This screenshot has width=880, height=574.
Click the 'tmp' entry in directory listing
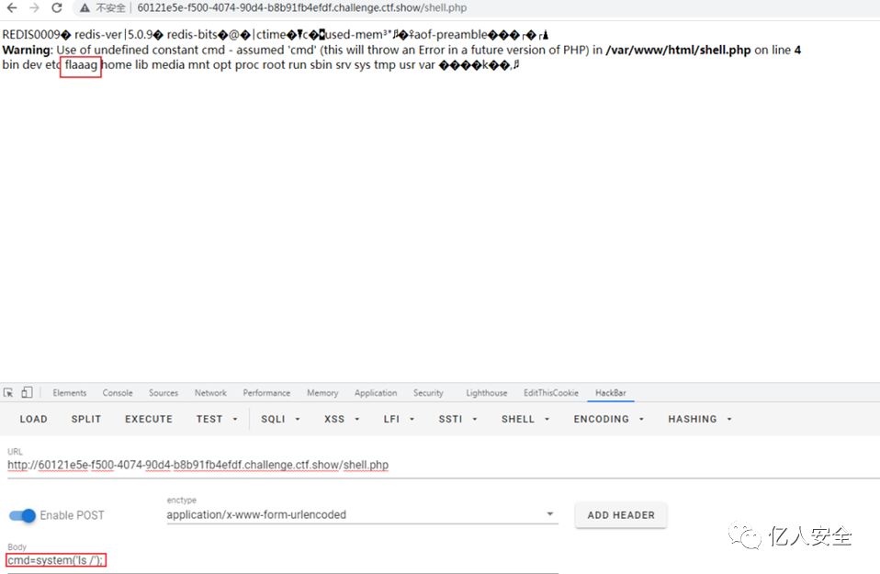coord(385,65)
